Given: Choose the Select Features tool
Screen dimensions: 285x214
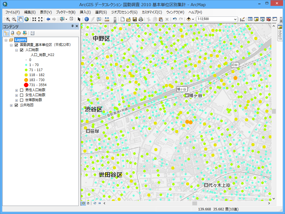Looking at the screenshot, I should 62,19.
